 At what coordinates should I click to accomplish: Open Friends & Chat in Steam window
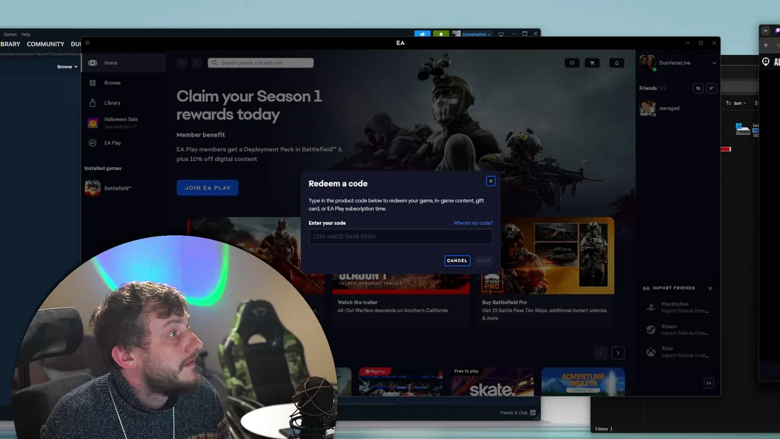pyautogui.click(x=518, y=413)
